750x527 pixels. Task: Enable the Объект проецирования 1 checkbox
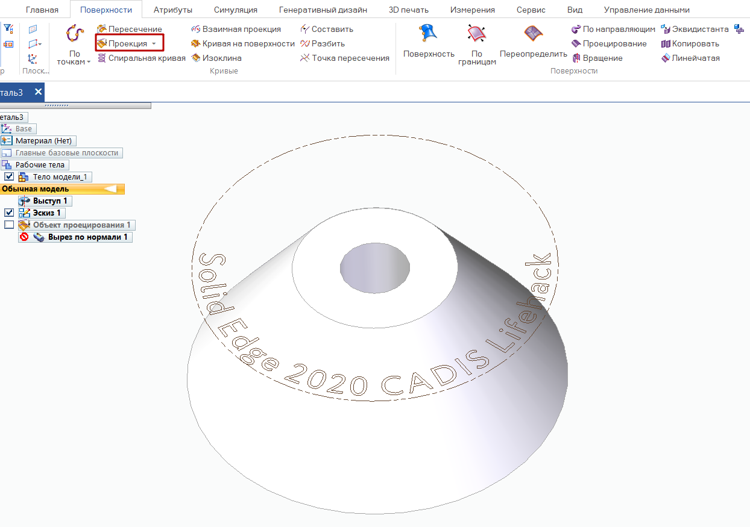click(9, 225)
